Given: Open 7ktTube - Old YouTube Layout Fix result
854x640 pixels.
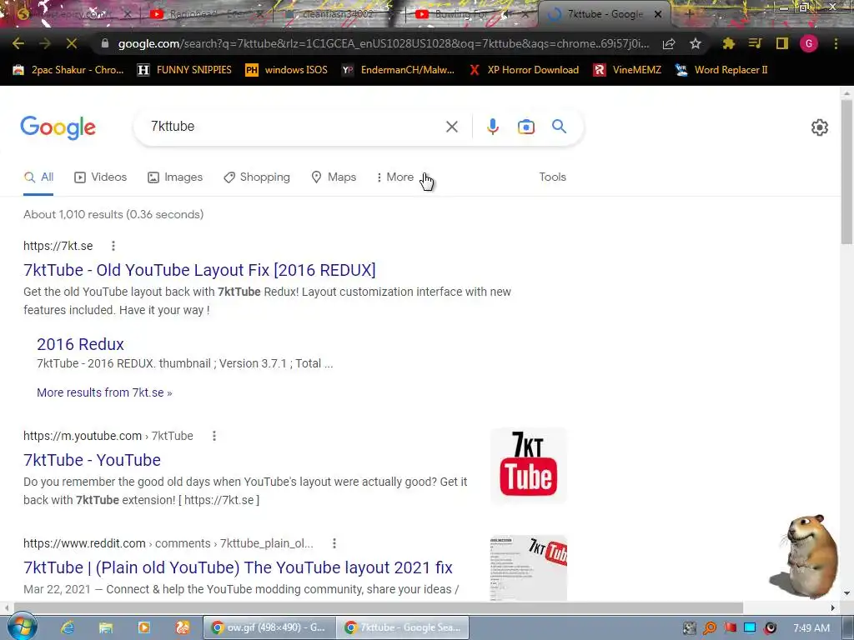Looking at the screenshot, I should [x=199, y=271].
